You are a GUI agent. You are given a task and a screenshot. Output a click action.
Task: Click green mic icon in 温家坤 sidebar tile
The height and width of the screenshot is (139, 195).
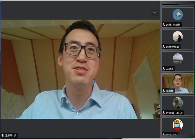[164, 91]
